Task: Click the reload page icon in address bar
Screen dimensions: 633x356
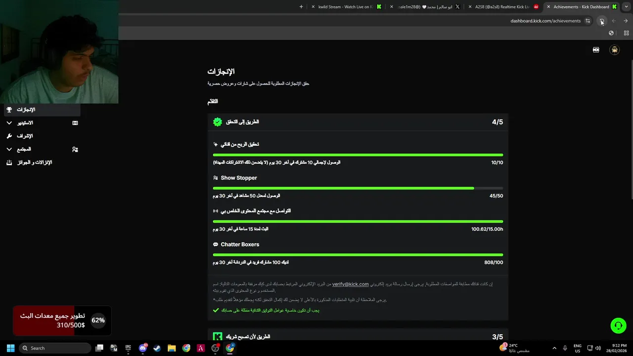Action: 602,21
